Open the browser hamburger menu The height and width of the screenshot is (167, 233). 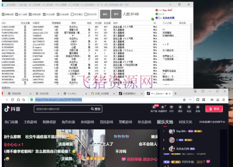coord(224,100)
